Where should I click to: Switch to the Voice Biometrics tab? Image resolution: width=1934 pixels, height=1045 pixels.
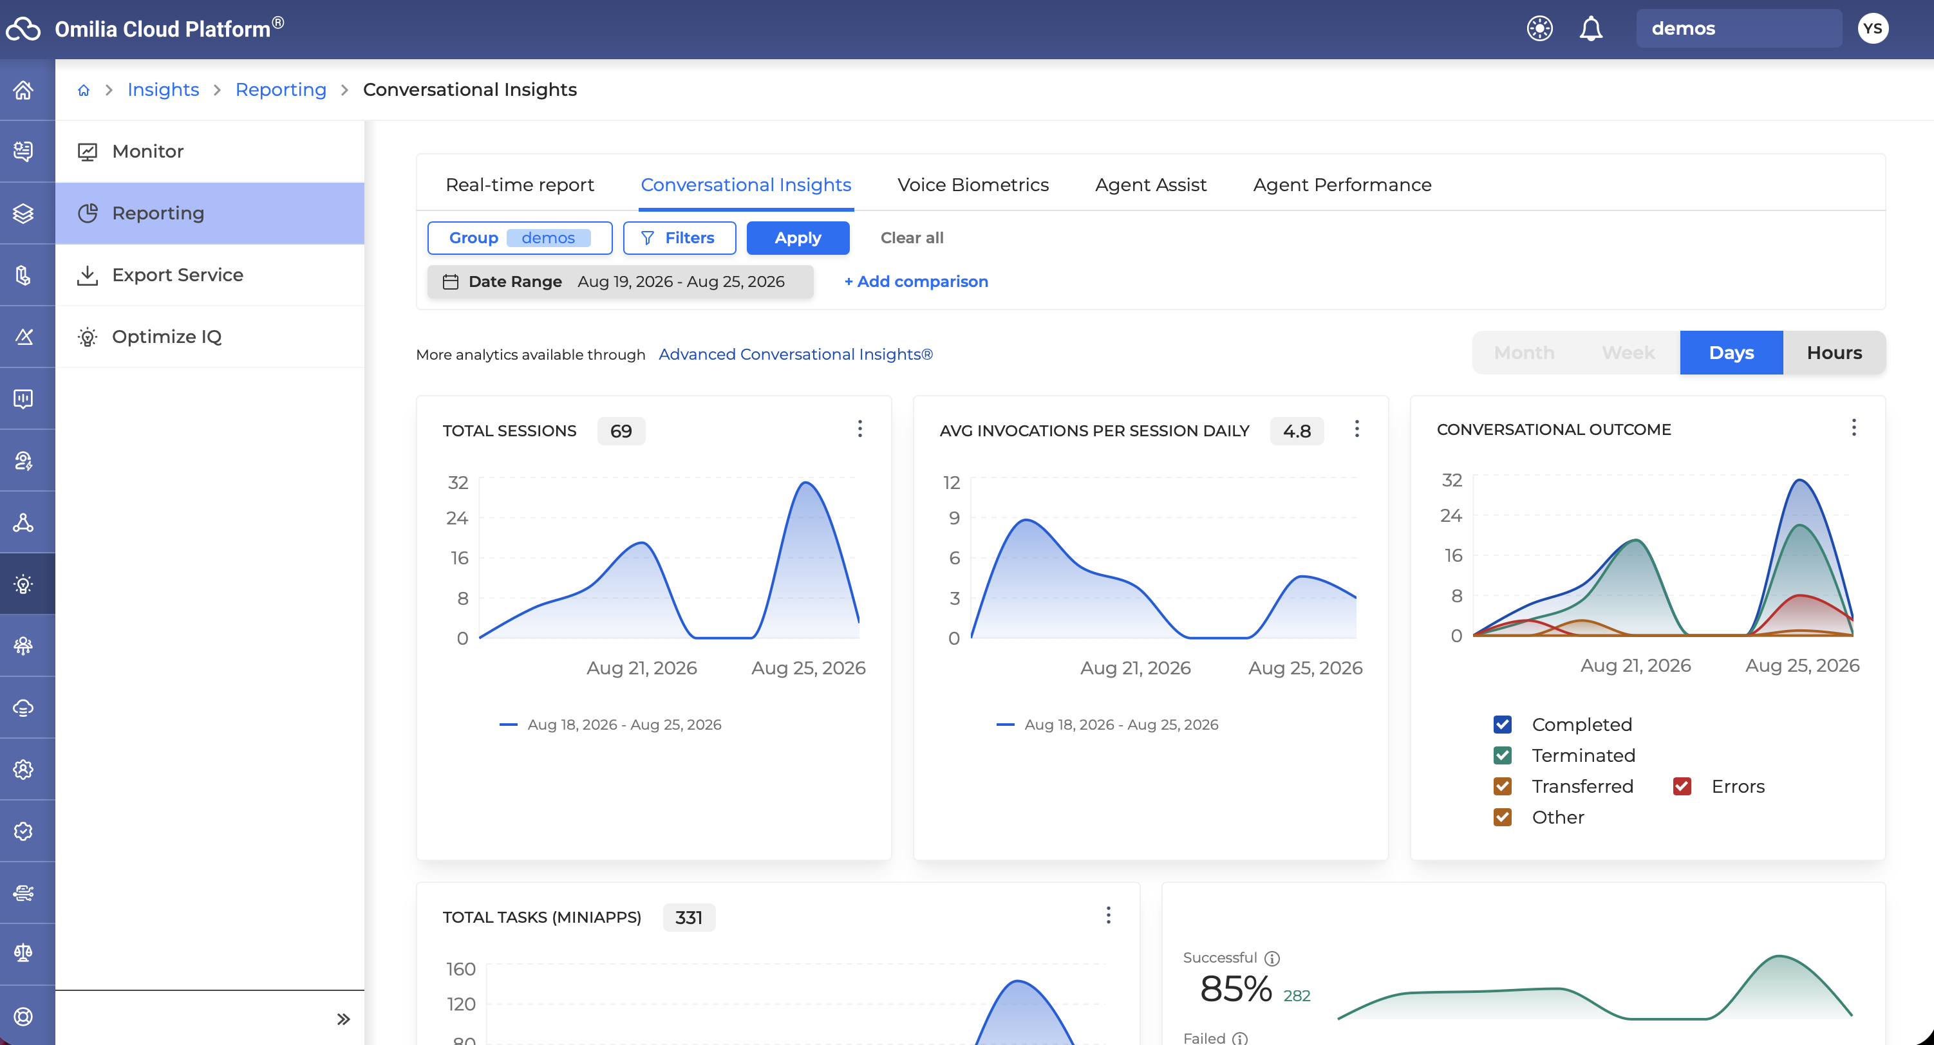click(973, 185)
